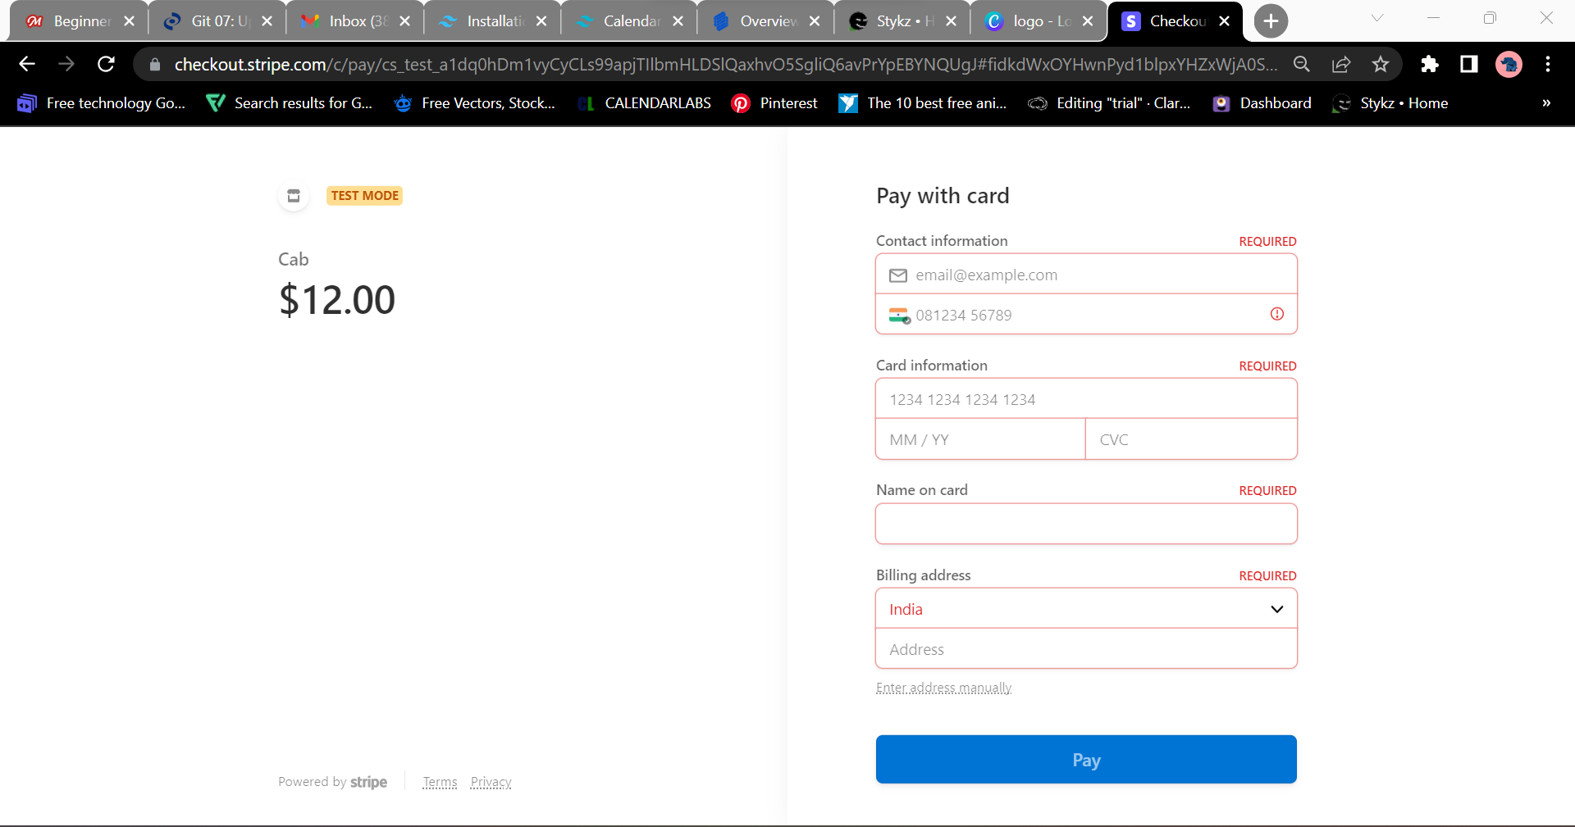The width and height of the screenshot is (1575, 827).
Task: Open The 10 best free ani... bookmark
Action: (923, 103)
